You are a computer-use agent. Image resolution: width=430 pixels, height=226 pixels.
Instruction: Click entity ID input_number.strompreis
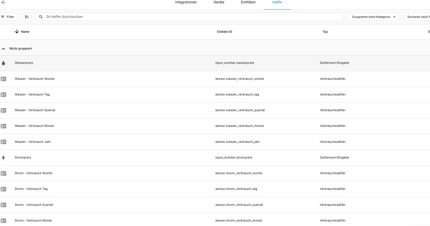click(x=234, y=158)
